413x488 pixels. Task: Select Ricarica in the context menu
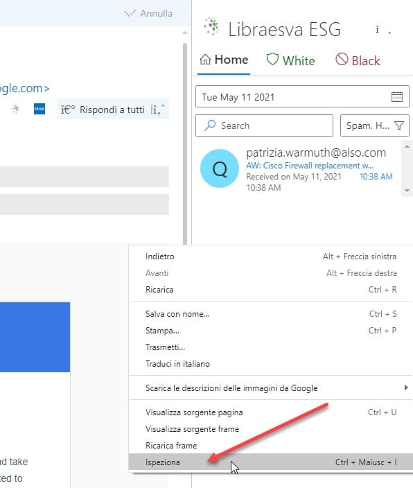[271, 290]
